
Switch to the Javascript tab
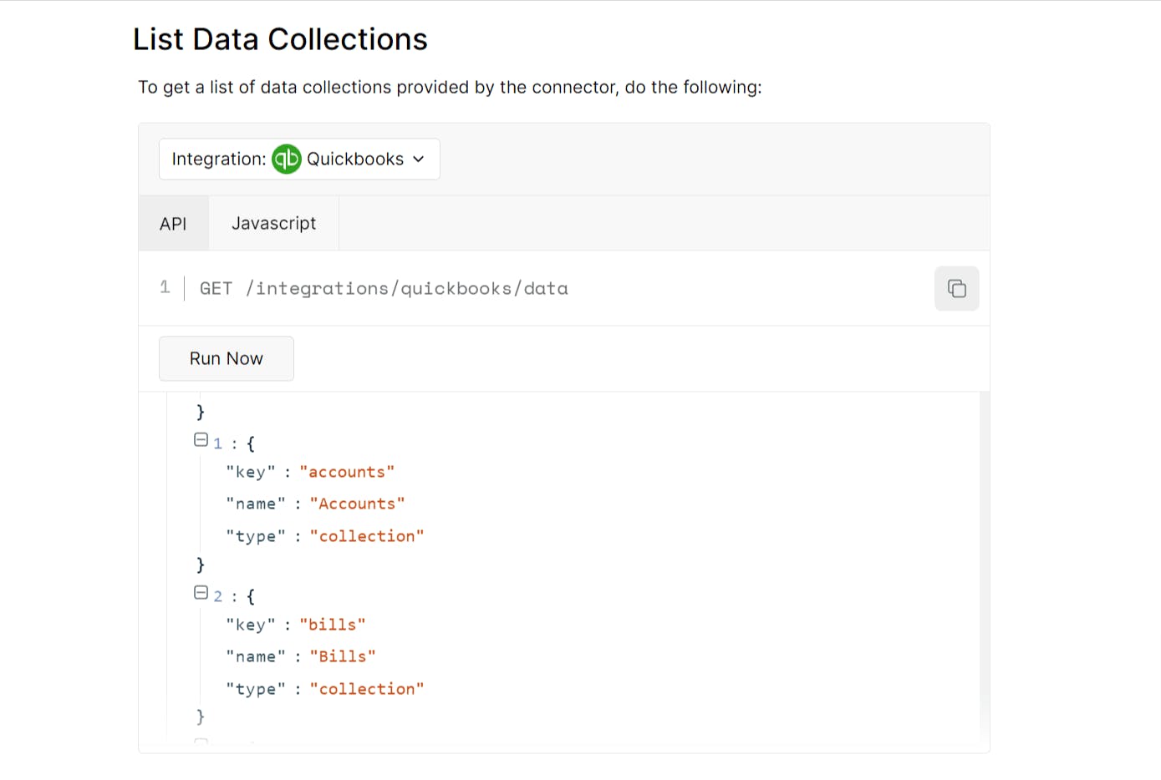point(273,224)
